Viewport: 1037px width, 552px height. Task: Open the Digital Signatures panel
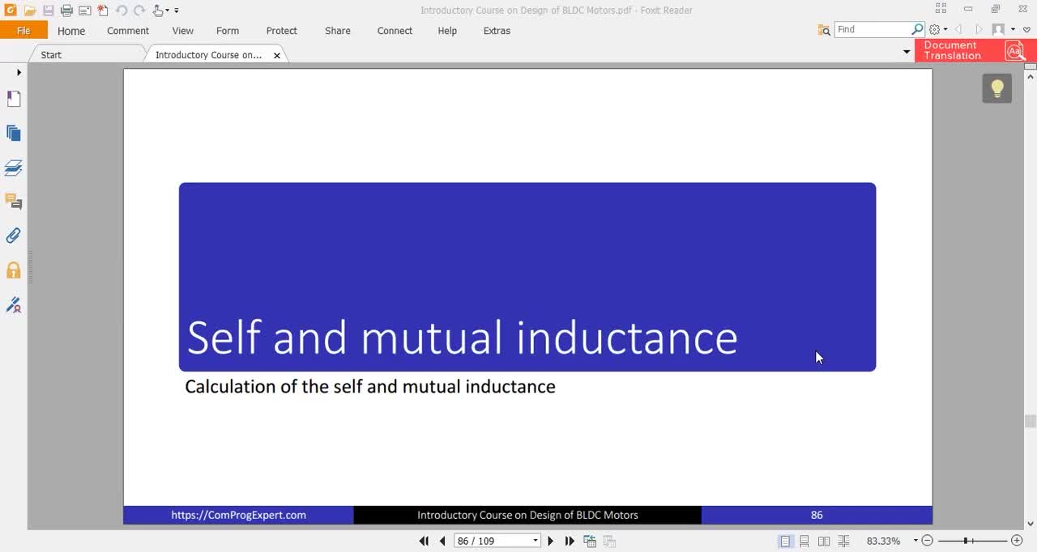[14, 305]
